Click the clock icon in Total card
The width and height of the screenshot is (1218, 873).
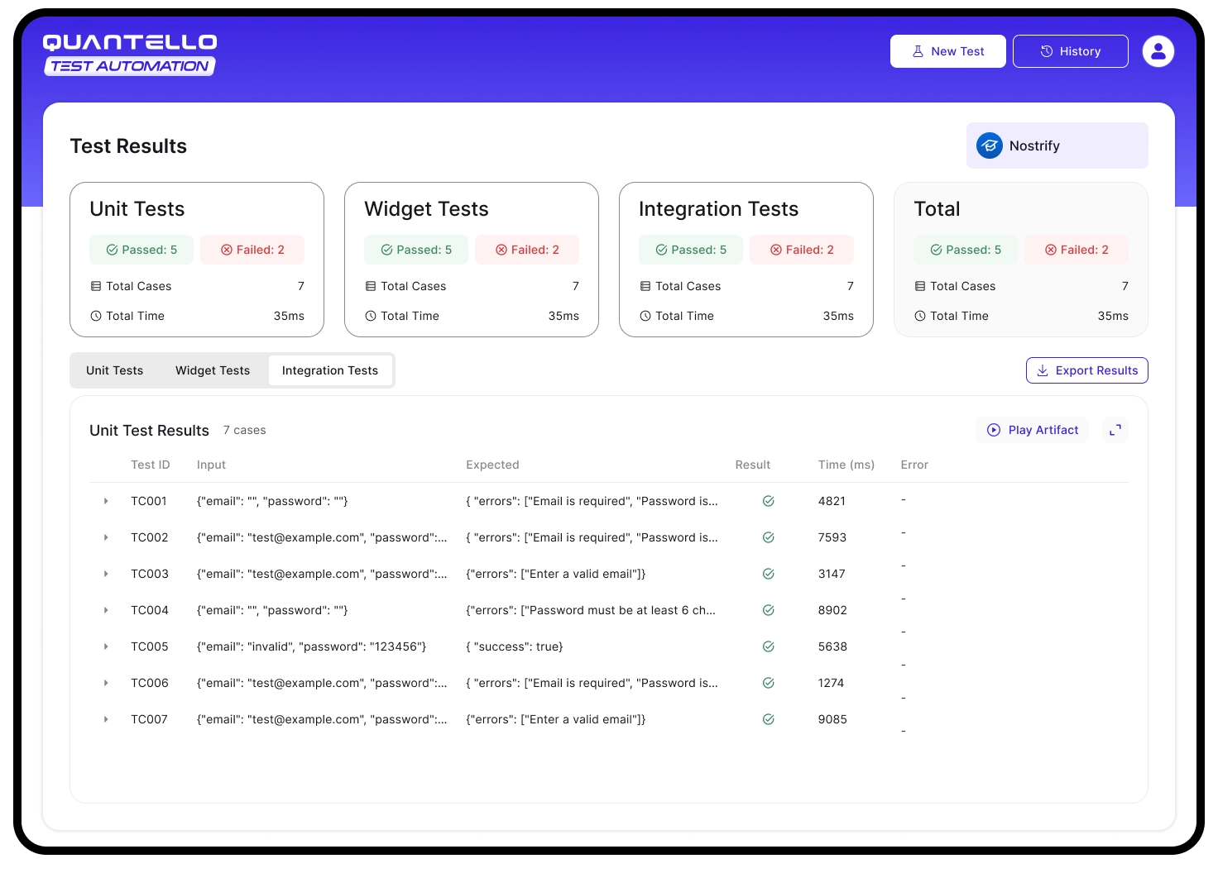[x=920, y=316]
